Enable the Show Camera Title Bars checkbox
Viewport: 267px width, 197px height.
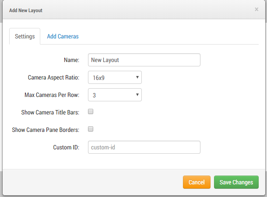point(91,112)
